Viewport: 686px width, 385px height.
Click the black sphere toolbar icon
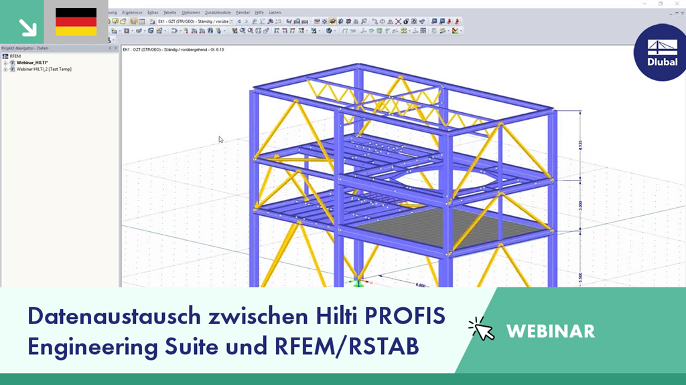click(x=406, y=21)
